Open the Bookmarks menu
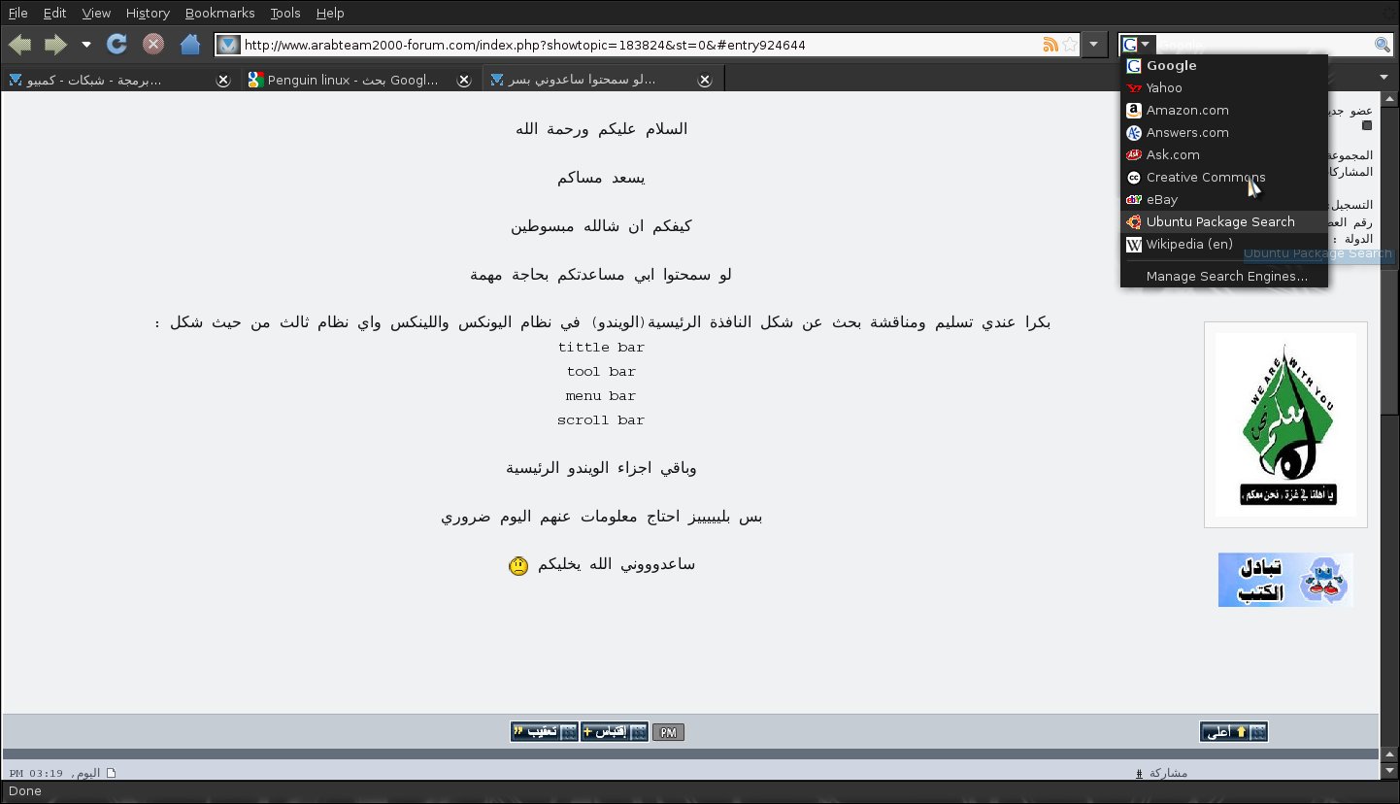 (x=219, y=13)
